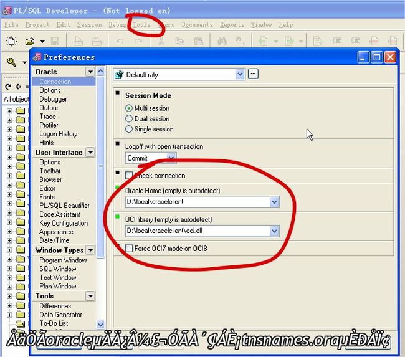The width and height of the screenshot is (405, 357).
Task: Open Data Generator preferences
Action: pyautogui.click(x=60, y=315)
